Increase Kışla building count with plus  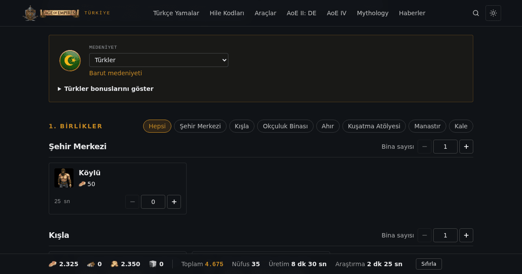pos(466,235)
